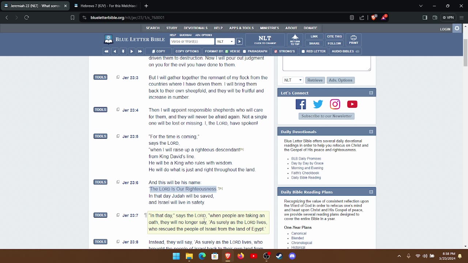Click the copy icon next to Jer 23:3

point(118,77)
